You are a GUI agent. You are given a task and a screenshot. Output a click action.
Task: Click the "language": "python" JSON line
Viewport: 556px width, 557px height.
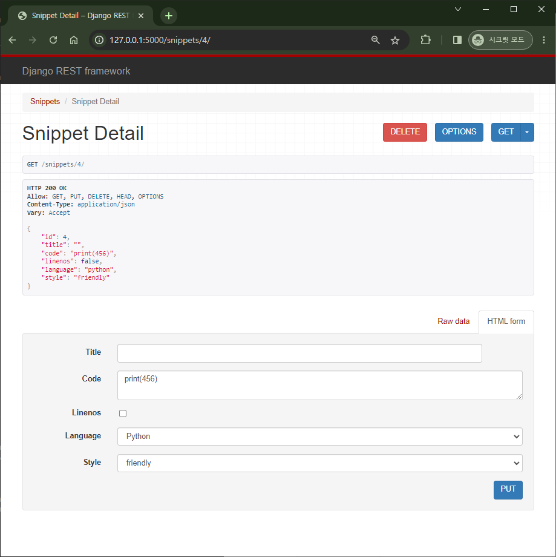point(79,269)
